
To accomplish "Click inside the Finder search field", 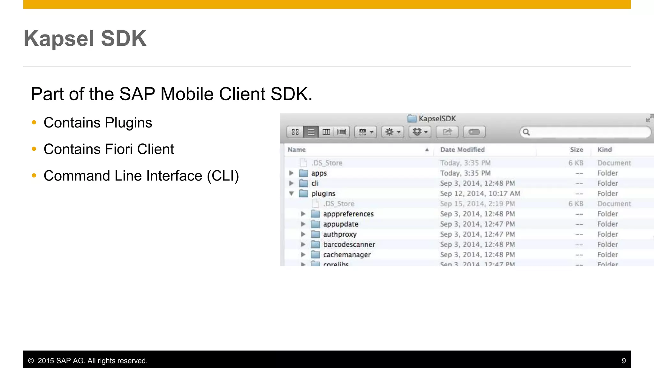I will pos(585,132).
